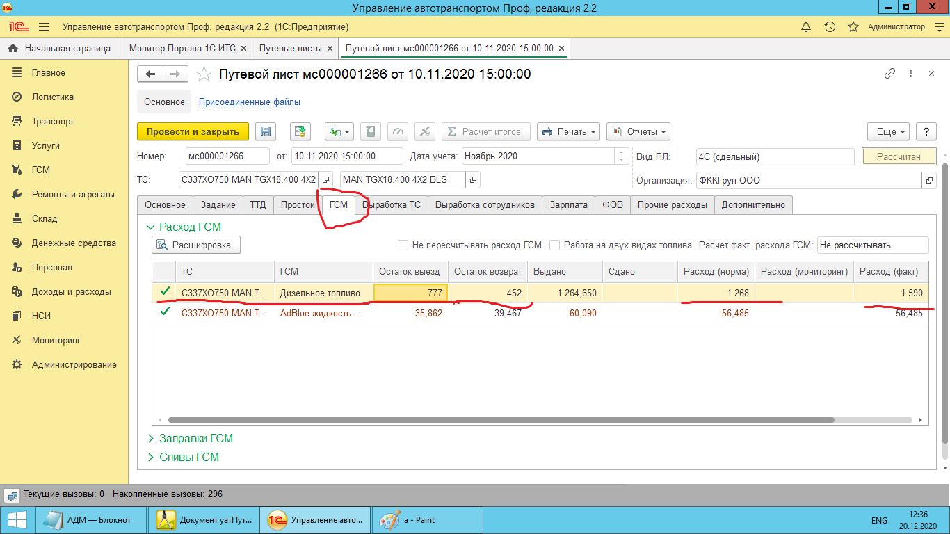Click the copy link icon
Viewport: 950px width, 534px height.
889,74
